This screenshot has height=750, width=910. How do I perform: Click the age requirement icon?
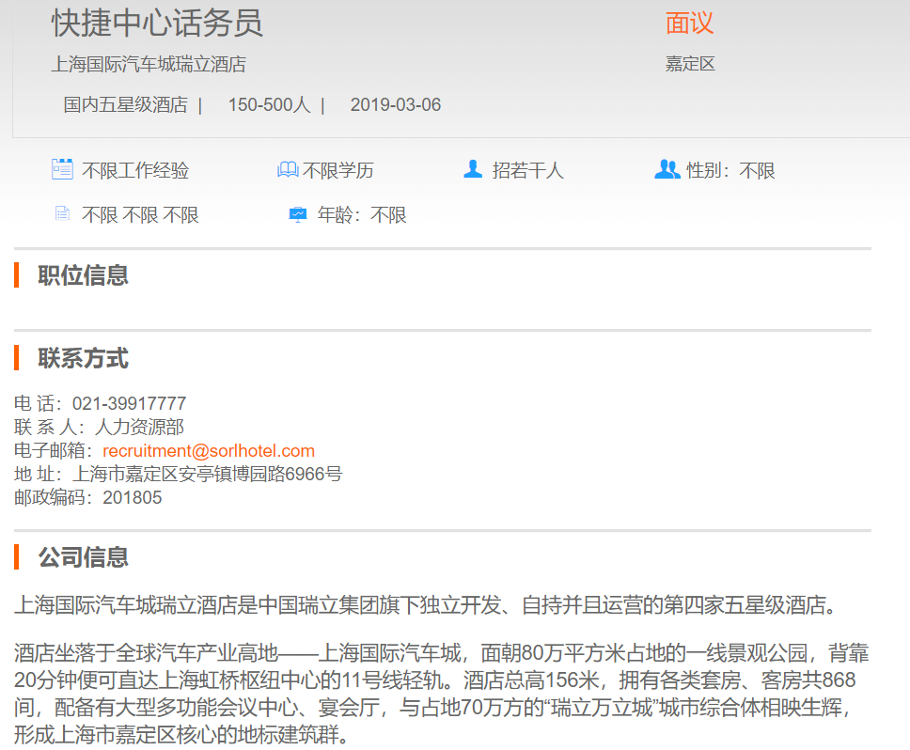(x=297, y=214)
